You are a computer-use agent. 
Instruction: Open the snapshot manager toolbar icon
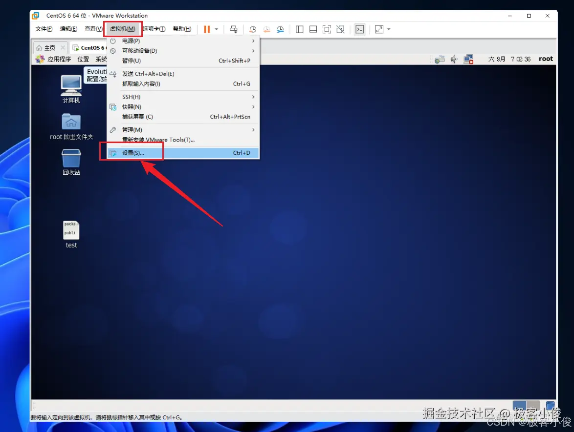click(281, 29)
